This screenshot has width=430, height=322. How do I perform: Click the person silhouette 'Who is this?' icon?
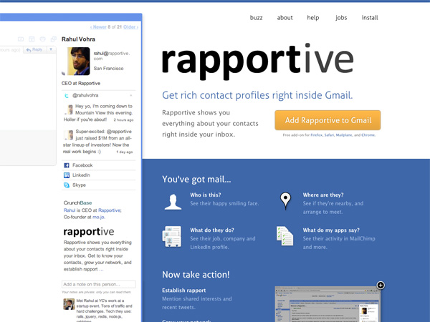[173, 201]
